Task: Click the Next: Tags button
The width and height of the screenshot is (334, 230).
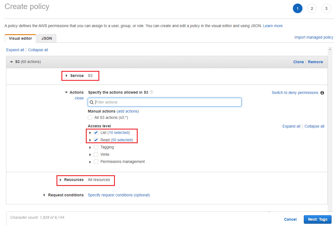Action: (318, 219)
